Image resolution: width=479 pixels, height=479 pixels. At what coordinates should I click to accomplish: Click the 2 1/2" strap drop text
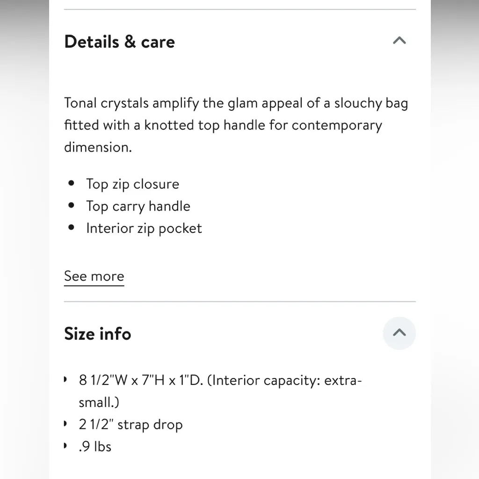pyautogui.click(x=131, y=425)
